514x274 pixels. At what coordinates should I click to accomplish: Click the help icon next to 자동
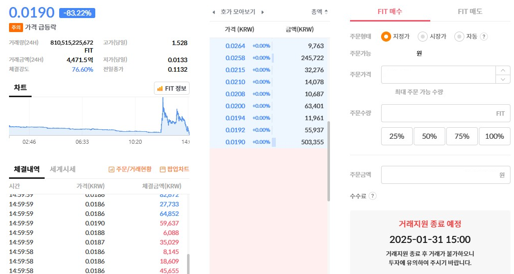(x=484, y=37)
